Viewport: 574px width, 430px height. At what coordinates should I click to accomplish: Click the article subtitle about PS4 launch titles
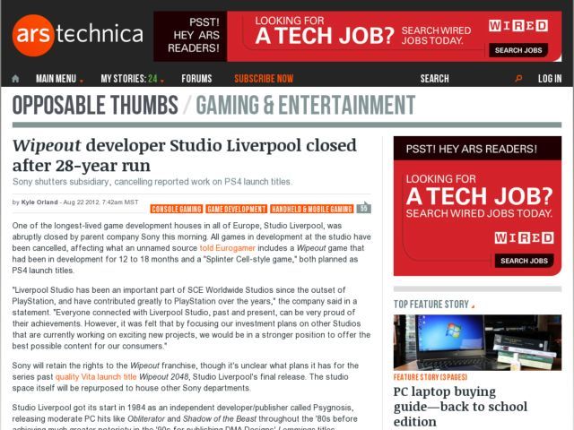[x=152, y=182]
